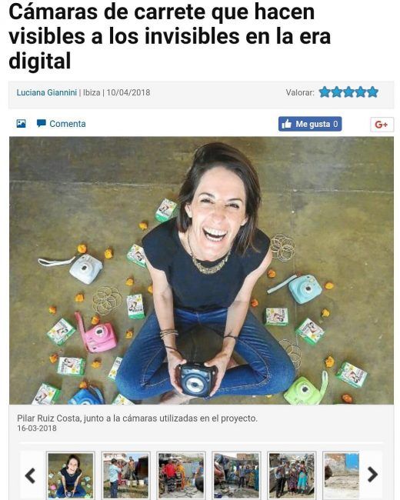Show next gallery thumbnails with right arrow
The width and height of the screenshot is (400, 500).
click(x=372, y=475)
